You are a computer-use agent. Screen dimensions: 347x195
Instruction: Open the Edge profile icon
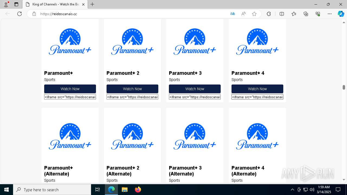(x=6, y=4)
